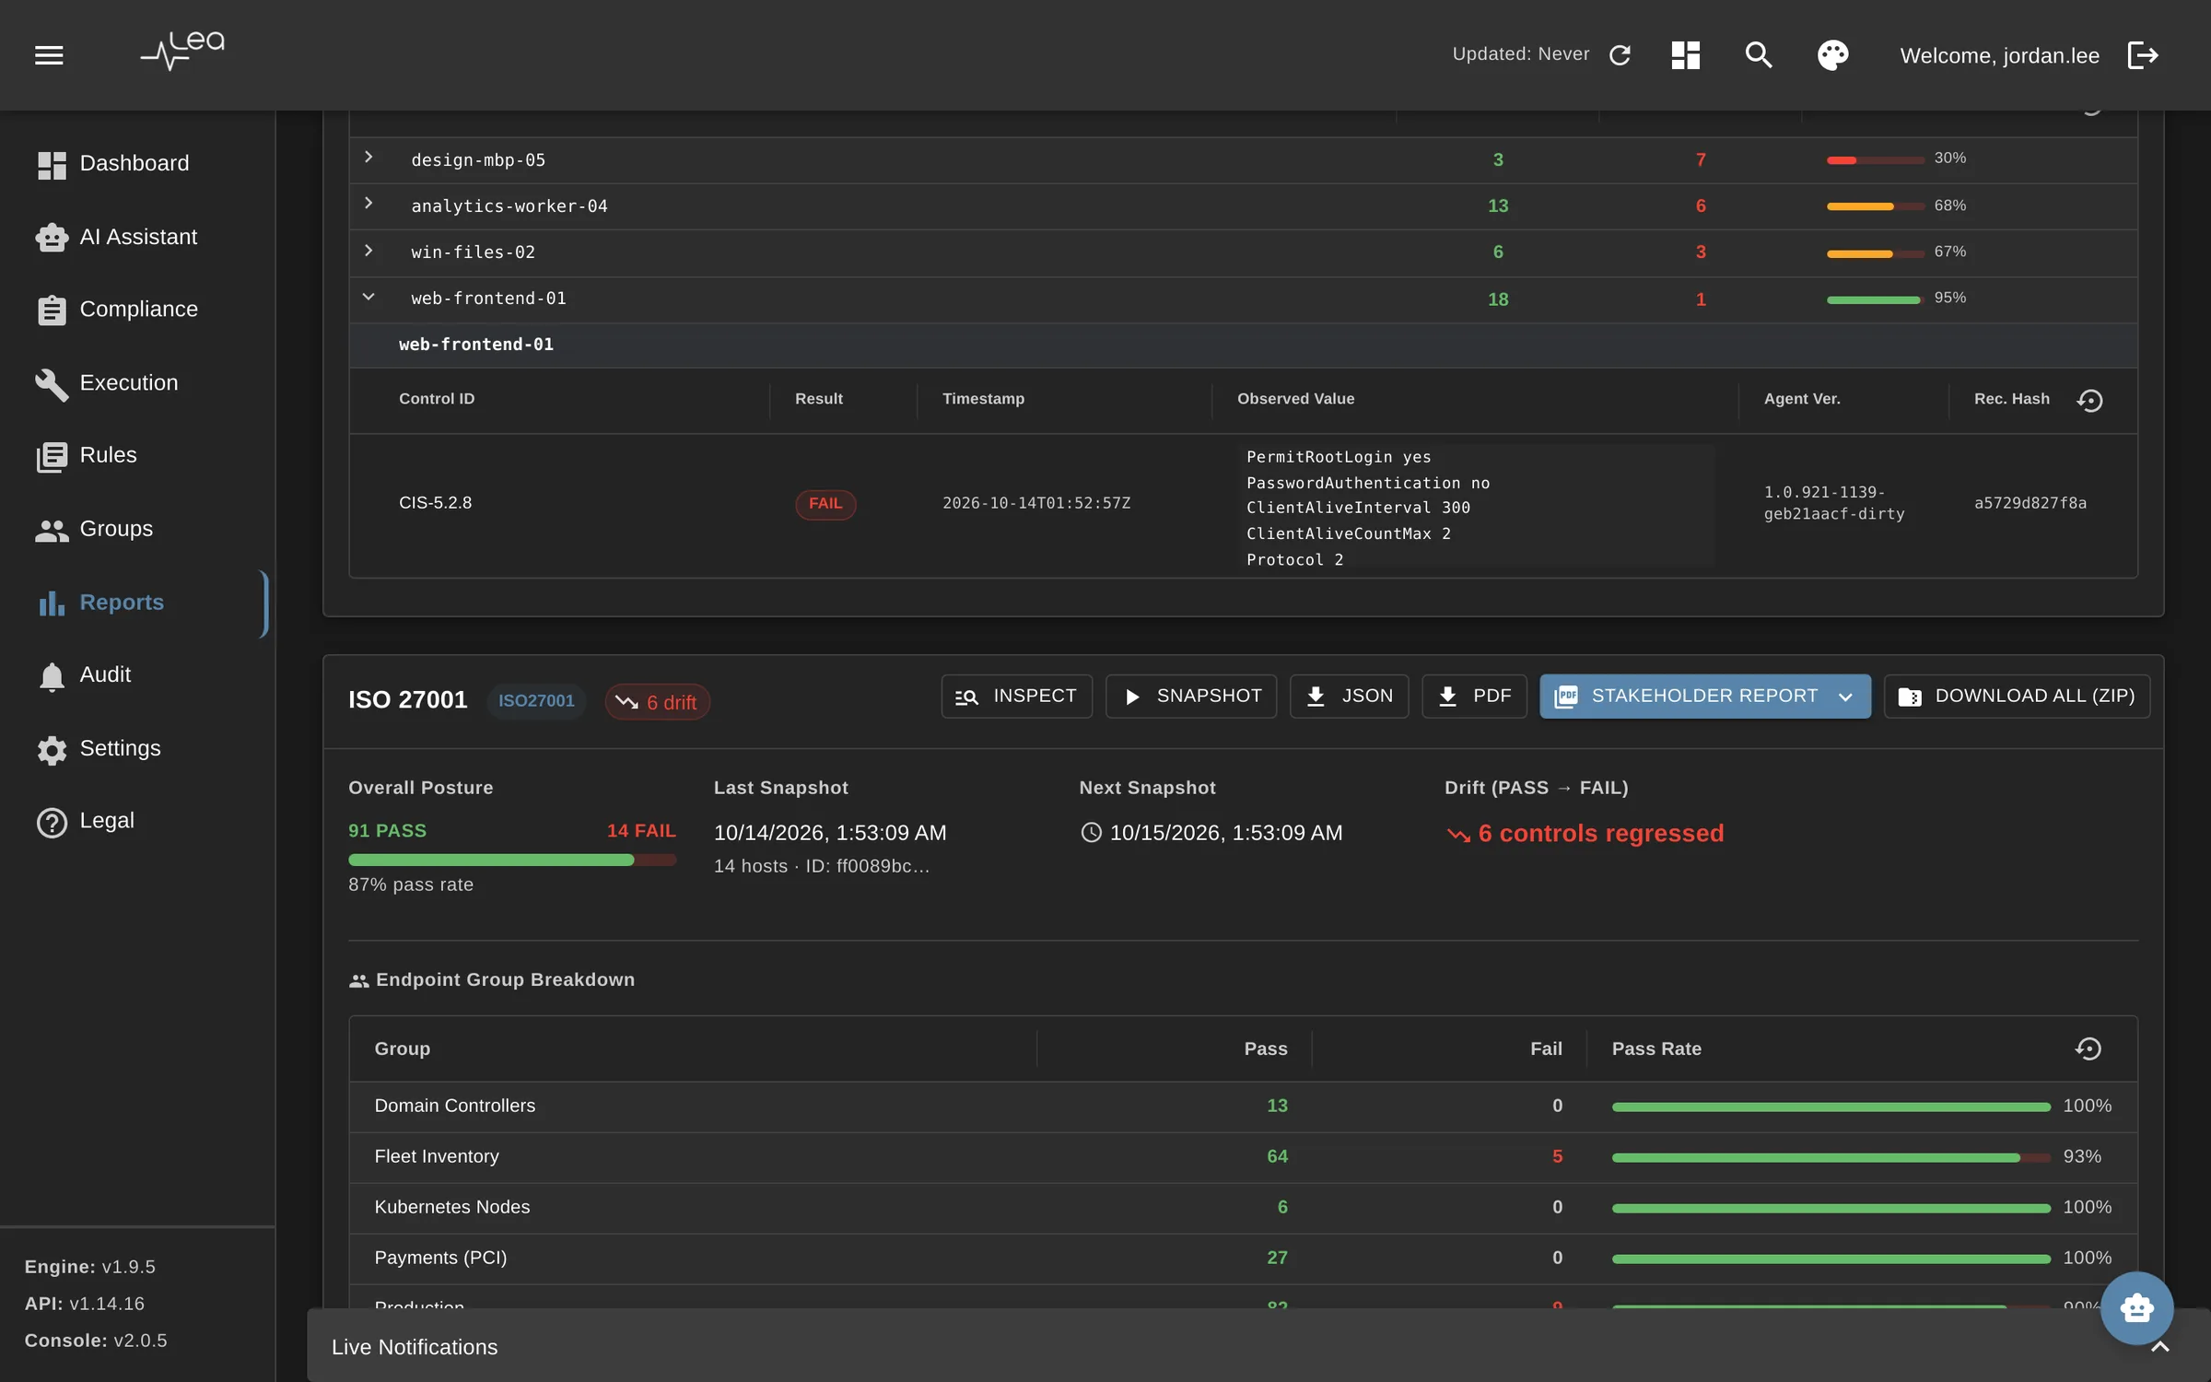Click the ISO27001 tag chip
The height and width of the screenshot is (1382, 2211).
[536, 701]
